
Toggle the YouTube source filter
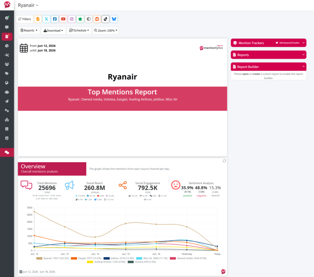(63, 19)
